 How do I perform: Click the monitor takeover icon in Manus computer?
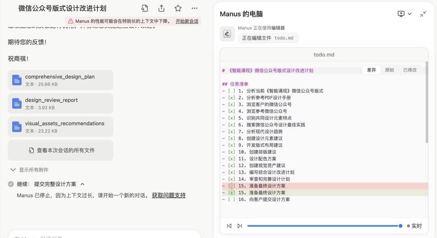[401, 14]
